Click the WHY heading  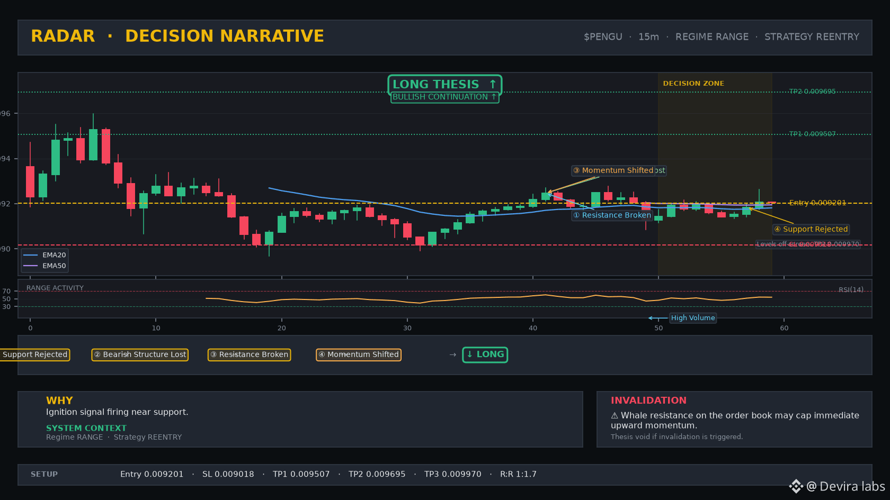(x=59, y=401)
